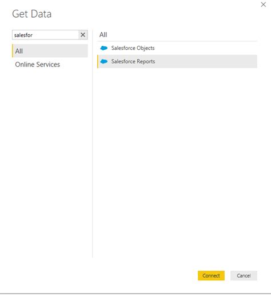Clear the search box with the X icon
The image size is (271, 297).
pyautogui.click(x=83, y=35)
